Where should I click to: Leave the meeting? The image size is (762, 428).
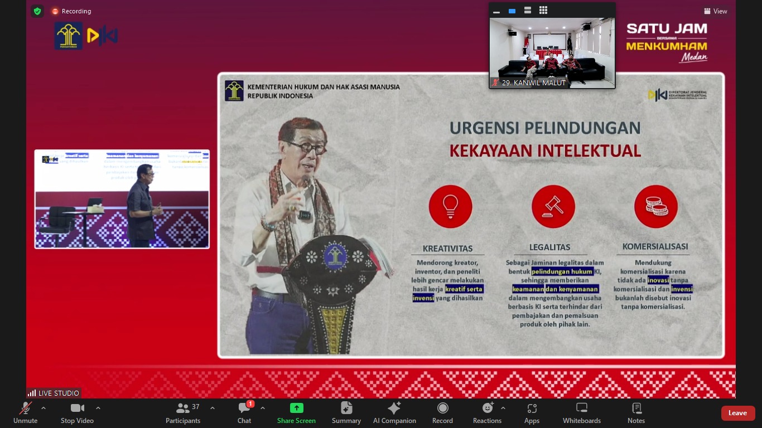(x=738, y=413)
